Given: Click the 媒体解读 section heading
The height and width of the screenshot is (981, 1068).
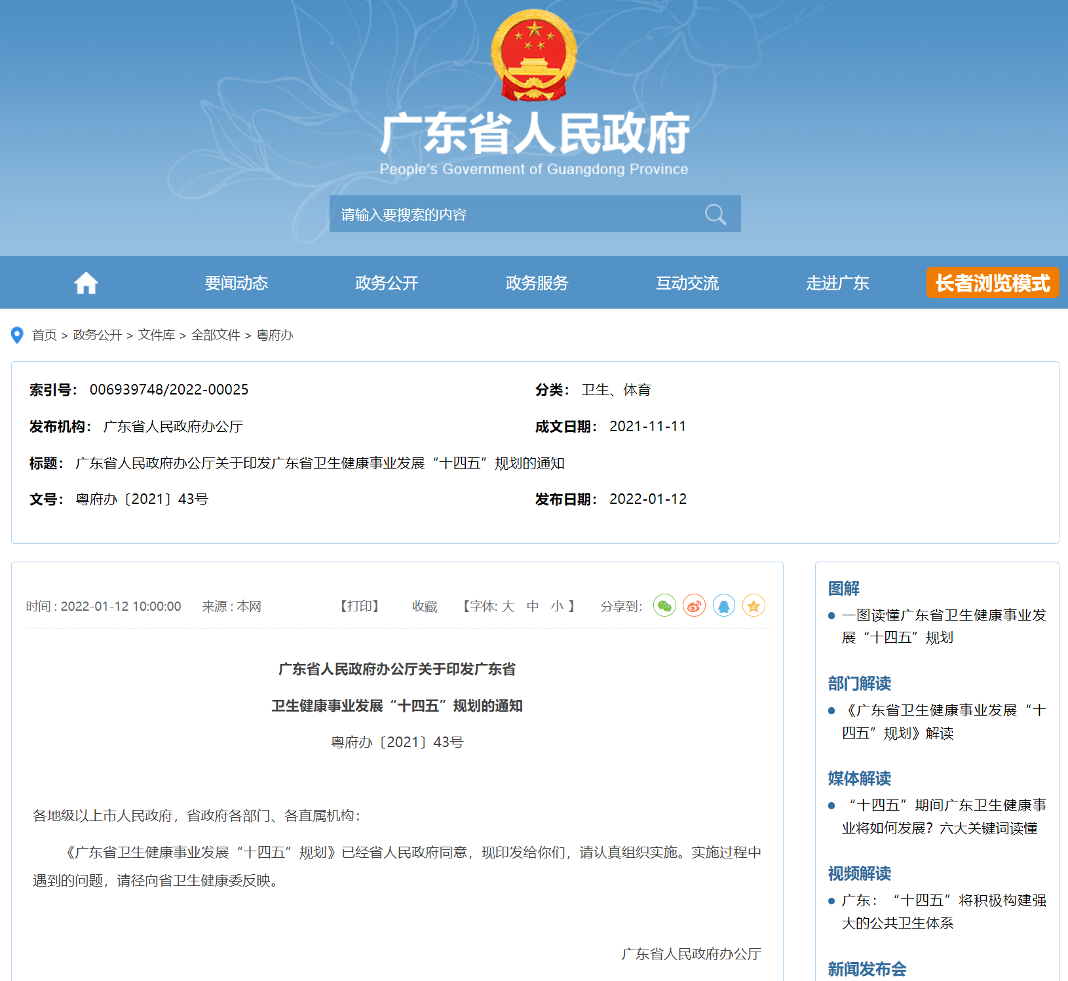Looking at the screenshot, I should coord(859,779).
